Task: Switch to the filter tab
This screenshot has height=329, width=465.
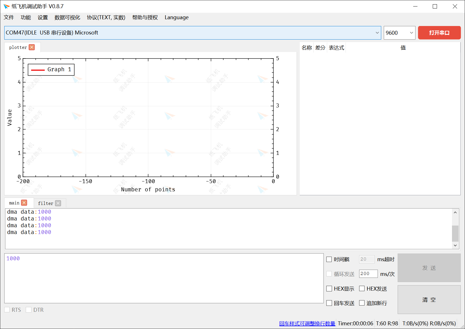Action: click(46, 203)
